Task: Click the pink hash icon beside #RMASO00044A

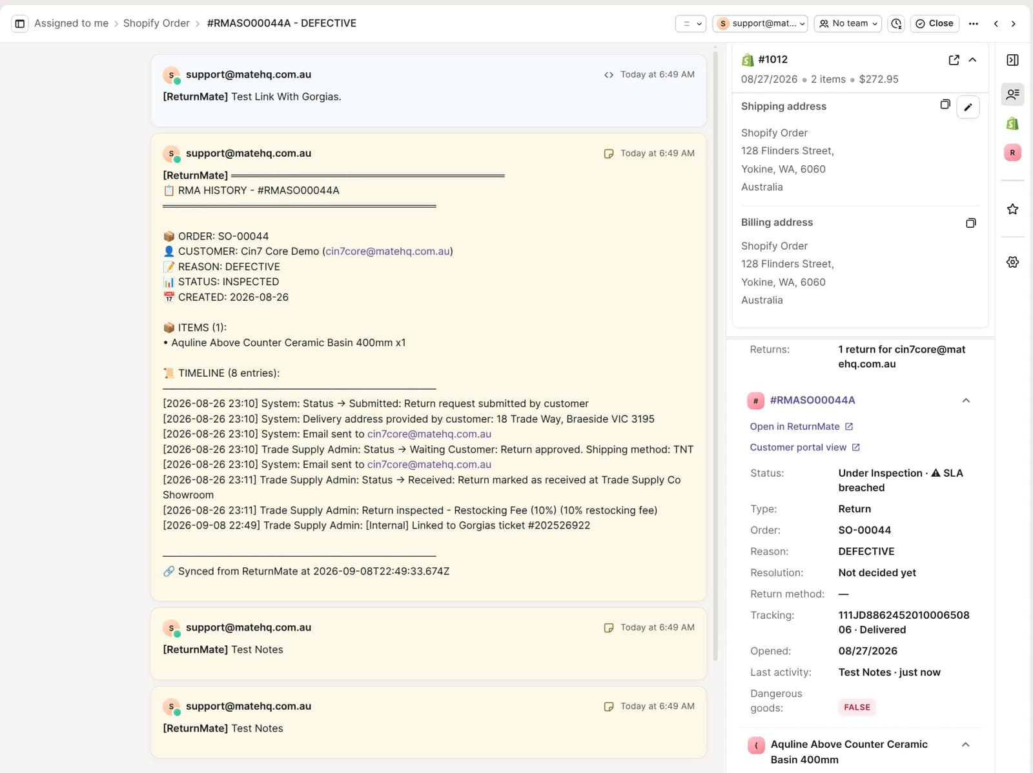Action: tap(756, 401)
